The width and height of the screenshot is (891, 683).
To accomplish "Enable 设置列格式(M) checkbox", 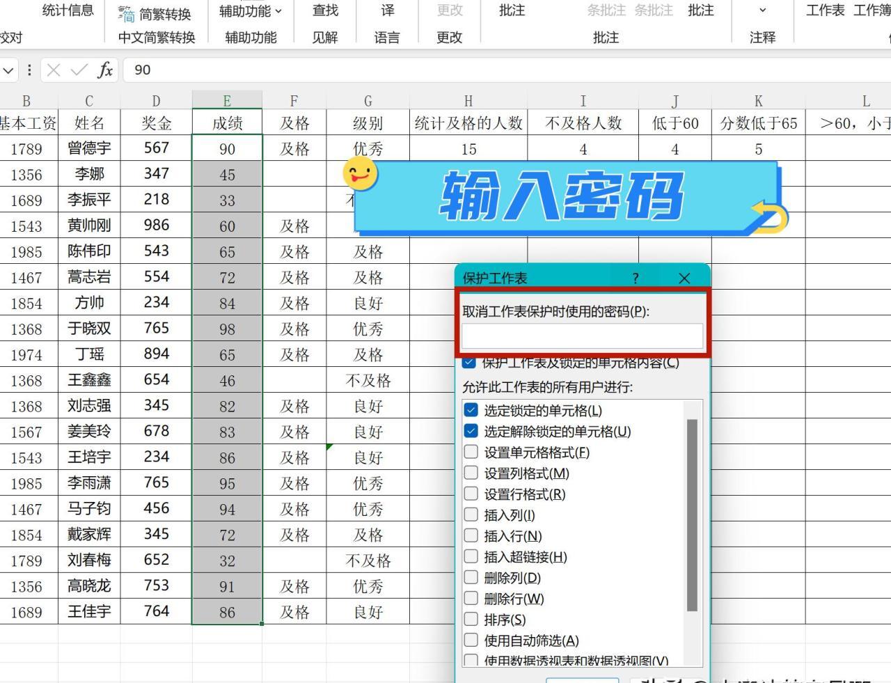I will tap(471, 473).
